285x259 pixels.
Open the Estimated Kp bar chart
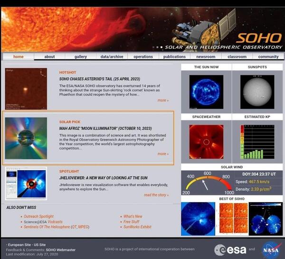point(257,142)
